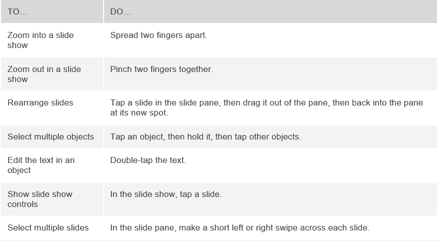Click the word "Pinch" in the table
438x241 pixels.
pos(121,69)
